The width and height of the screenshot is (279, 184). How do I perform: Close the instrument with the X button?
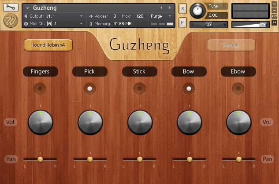pos(275,4)
